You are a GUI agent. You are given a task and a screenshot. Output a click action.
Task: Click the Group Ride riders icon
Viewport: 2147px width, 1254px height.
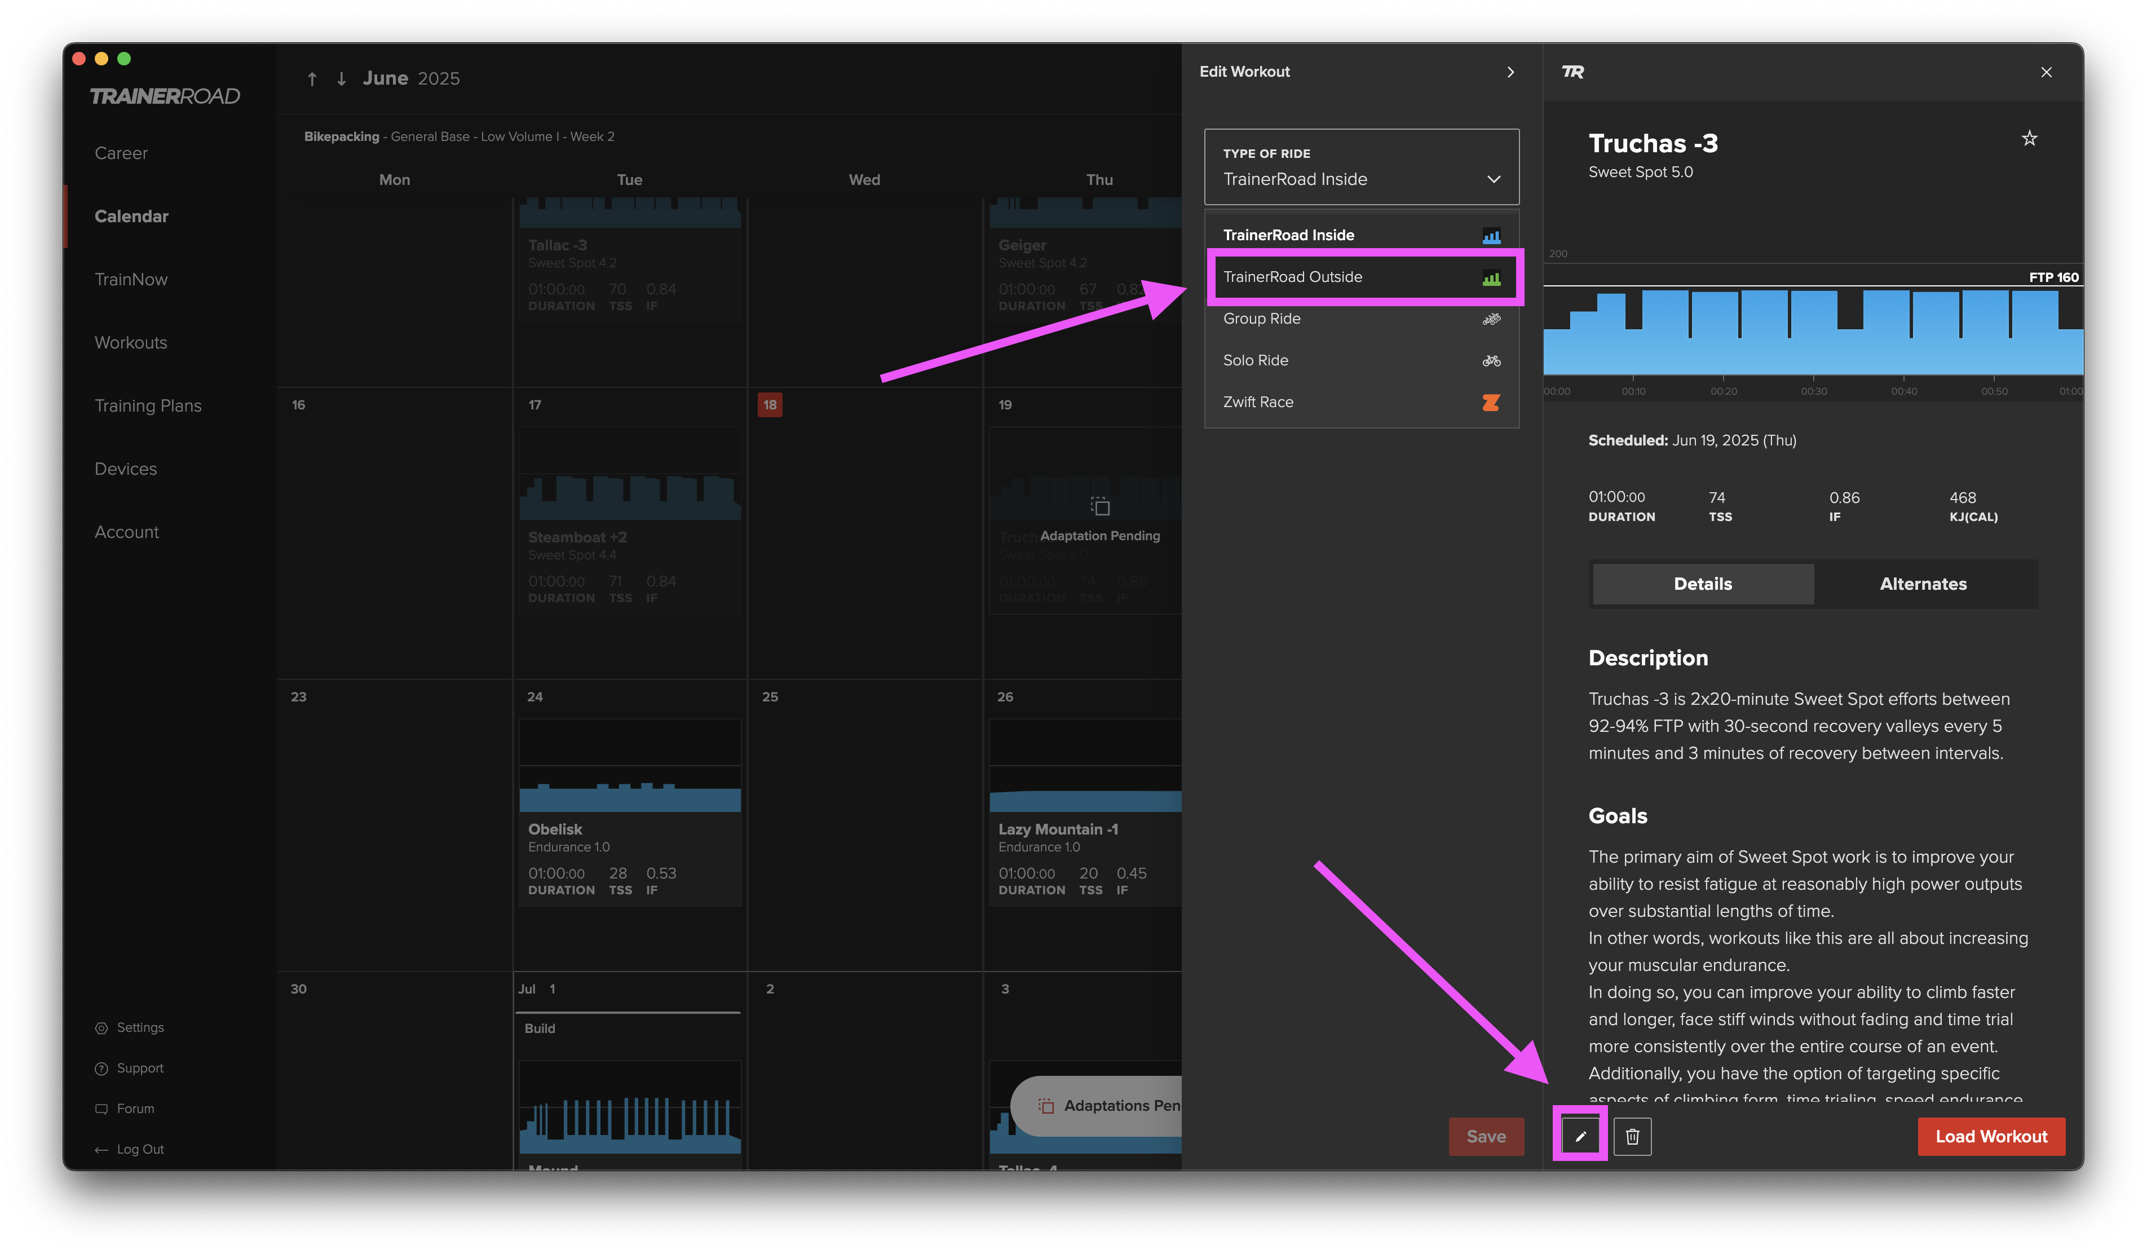pos(1491,320)
